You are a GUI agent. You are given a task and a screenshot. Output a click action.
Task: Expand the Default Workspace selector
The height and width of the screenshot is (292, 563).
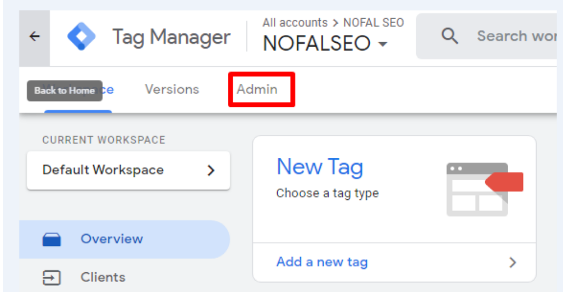(128, 170)
